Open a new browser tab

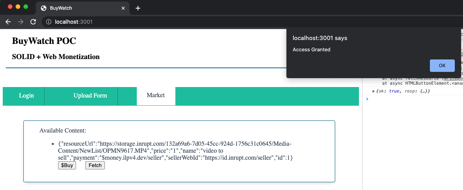tap(138, 8)
